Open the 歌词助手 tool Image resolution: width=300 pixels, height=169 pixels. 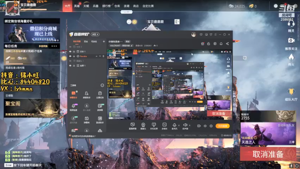coord(100,119)
